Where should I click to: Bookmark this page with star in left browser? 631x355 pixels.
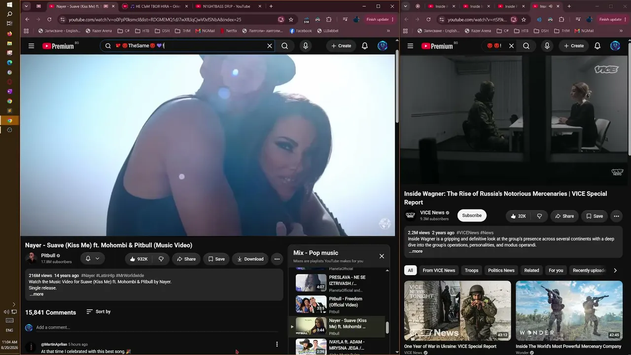tap(291, 19)
